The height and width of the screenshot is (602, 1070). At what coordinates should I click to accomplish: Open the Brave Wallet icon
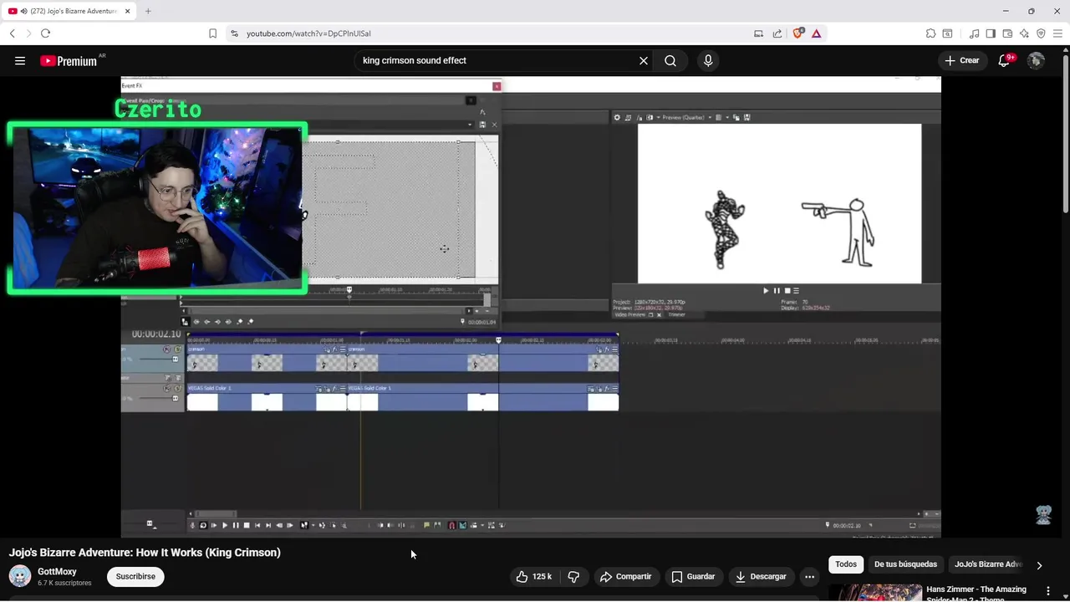[1007, 33]
